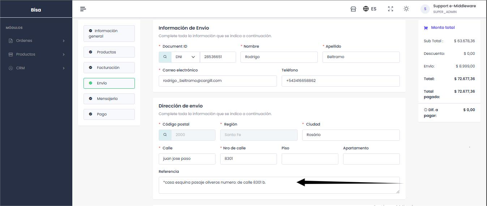
Task: Click the info icon next to Dif. a pagar
Action: pos(426,110)
